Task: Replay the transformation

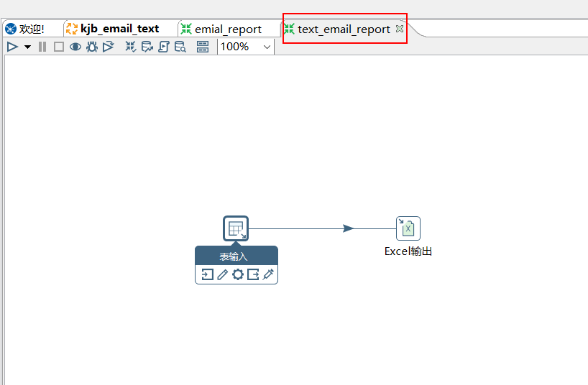Action: coord(109,47)
